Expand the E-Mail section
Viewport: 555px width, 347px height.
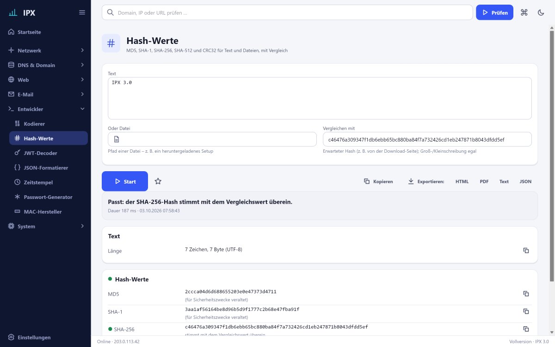coord(82,94)
